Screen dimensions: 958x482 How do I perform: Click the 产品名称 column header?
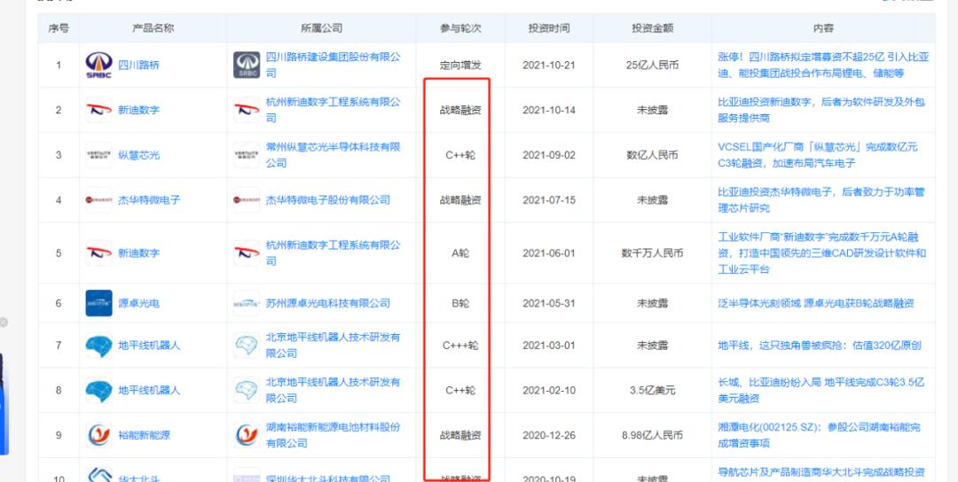pyautogui.click(x=153, y=28)
